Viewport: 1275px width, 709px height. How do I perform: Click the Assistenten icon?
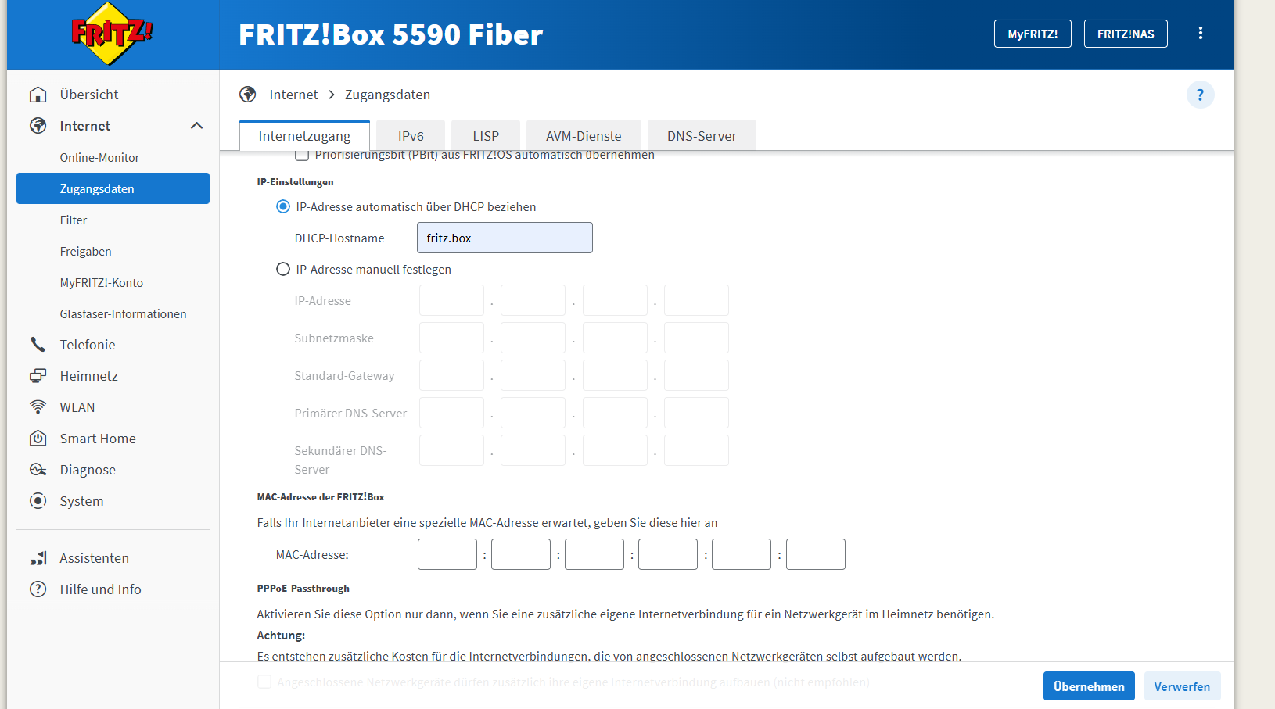tap(38, 558)
